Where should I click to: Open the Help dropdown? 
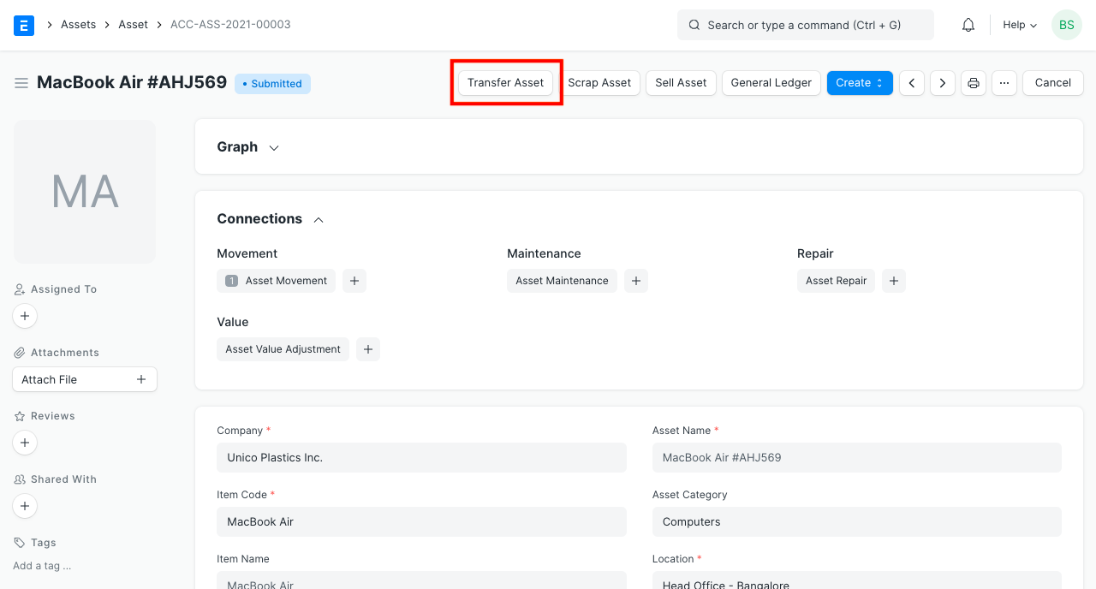pyautogui.click(x=1018, y=25)
